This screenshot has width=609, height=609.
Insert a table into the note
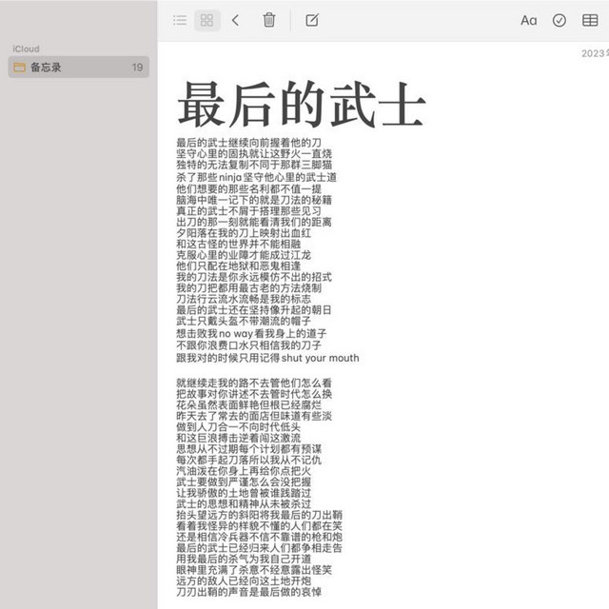pos(590,20)
